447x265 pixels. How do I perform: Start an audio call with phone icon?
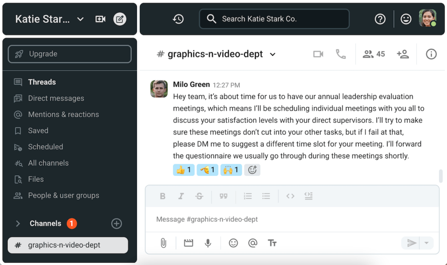point(340,54)
